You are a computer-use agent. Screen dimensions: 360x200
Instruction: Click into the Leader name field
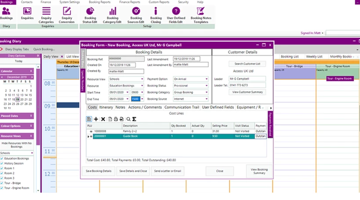(x=247, y=79)
